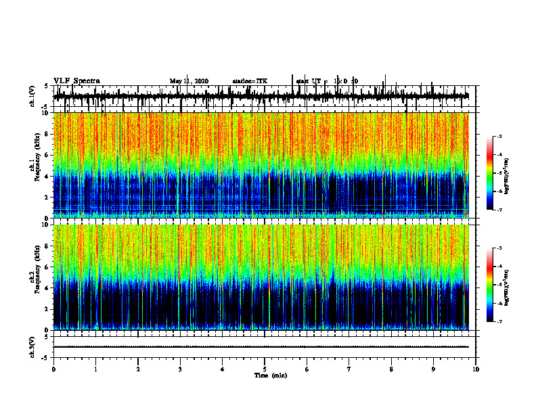
Task: Click the time axis tick label "0"
Action: [x=53, y=369]
